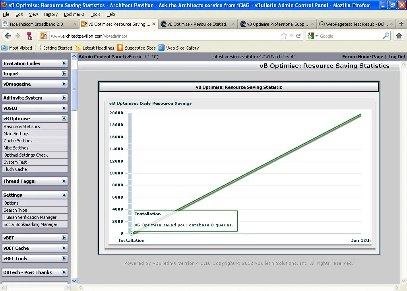Open Optimal Settings Check link
The image size is (407, 291).
click(26, 155)
